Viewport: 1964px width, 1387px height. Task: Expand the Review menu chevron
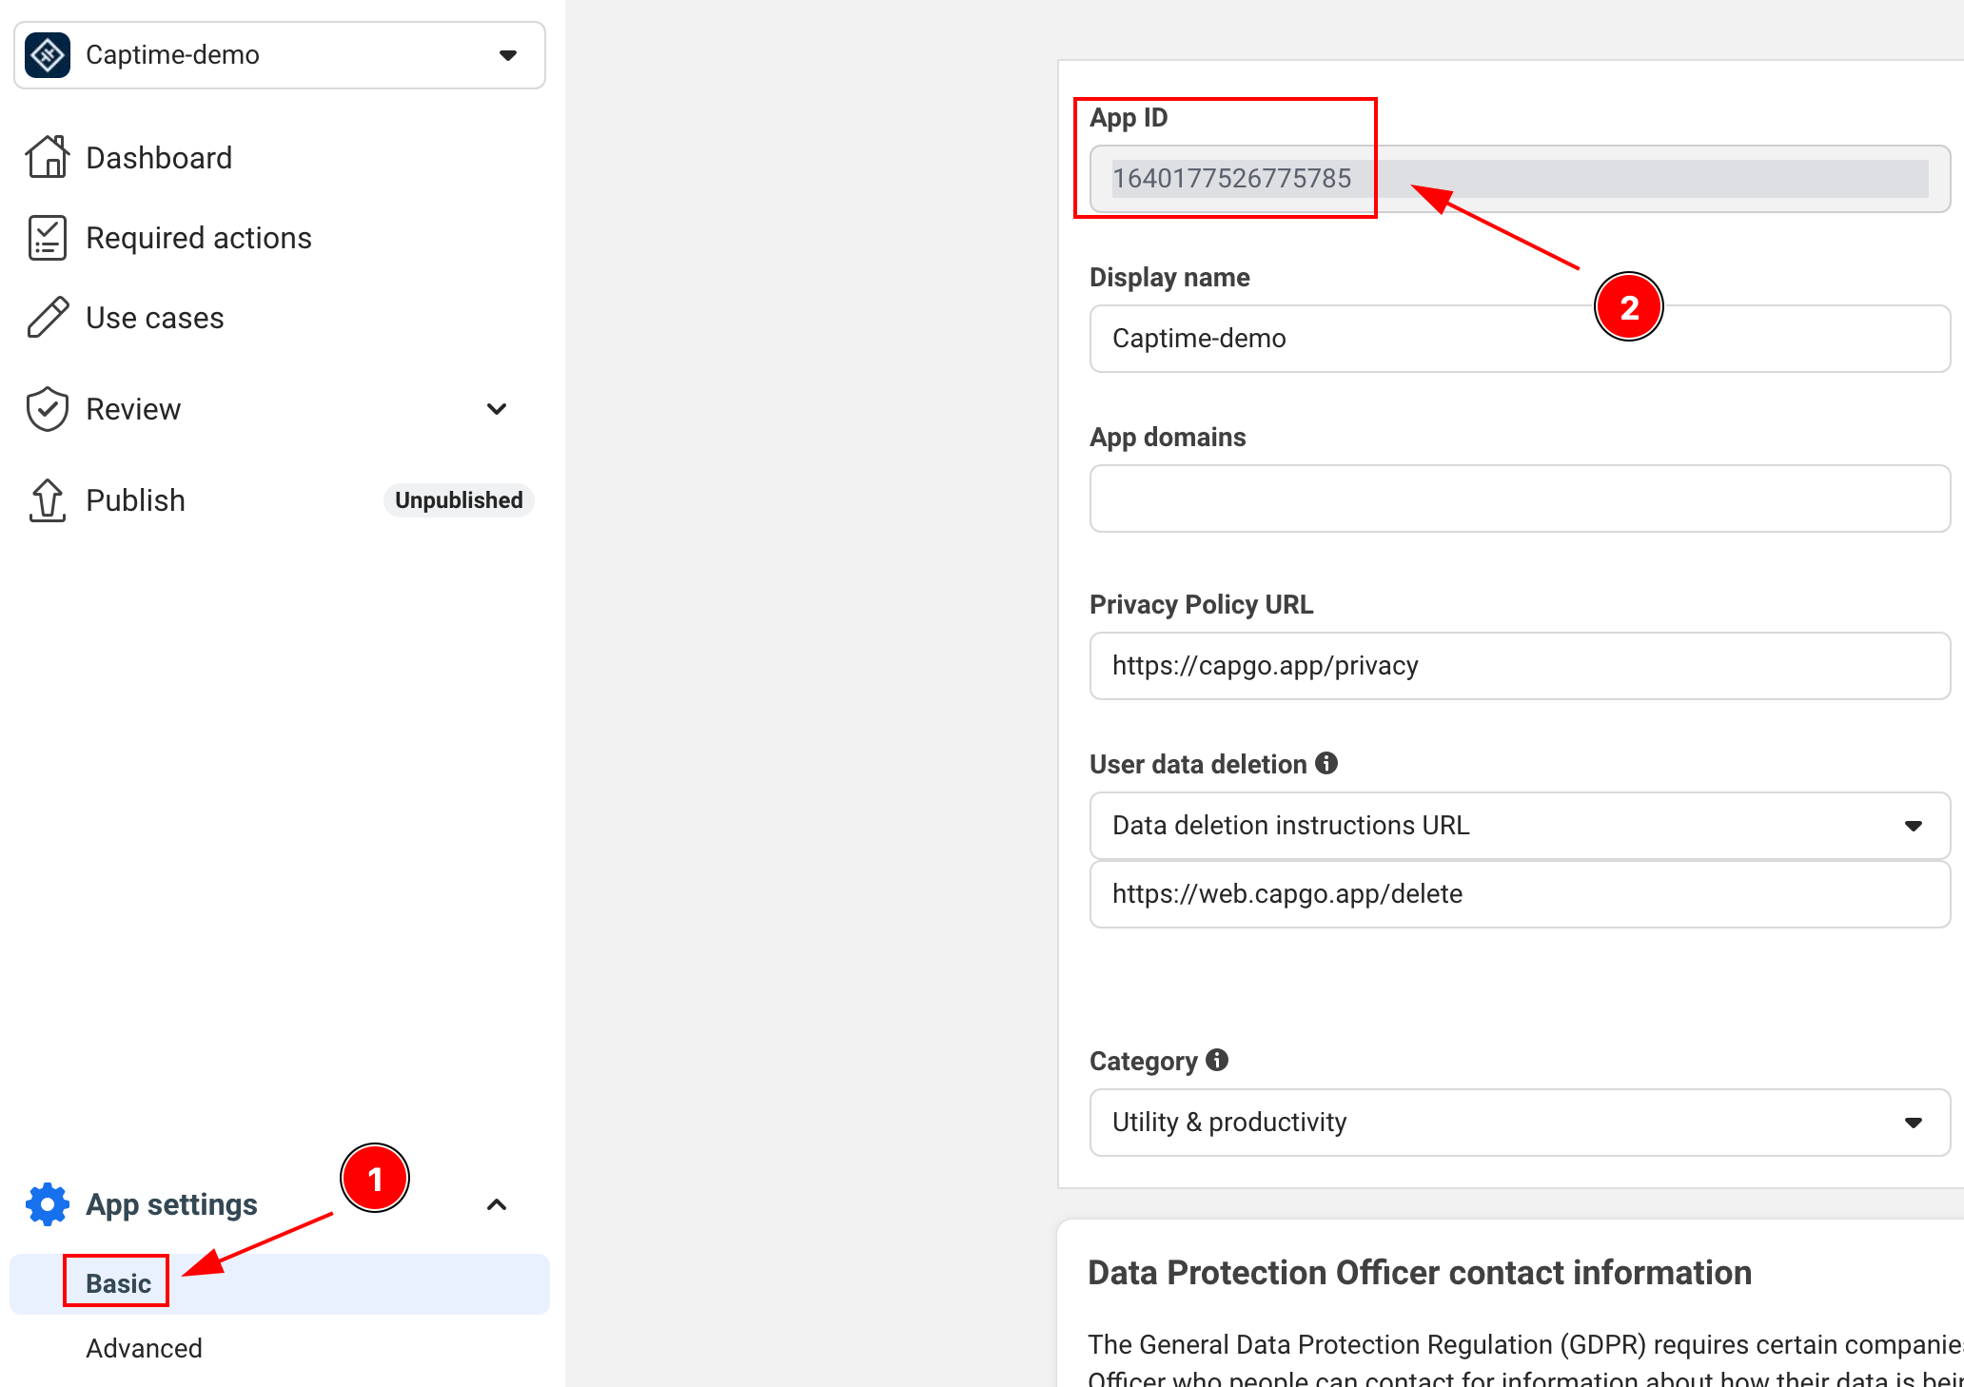pyautogui.click(x=497, y=408)
